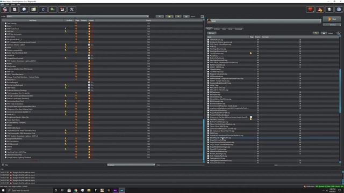This screenshot has width=344, height=193.
Task: Switch to the Downloads tab
Action: coord(239,29)
